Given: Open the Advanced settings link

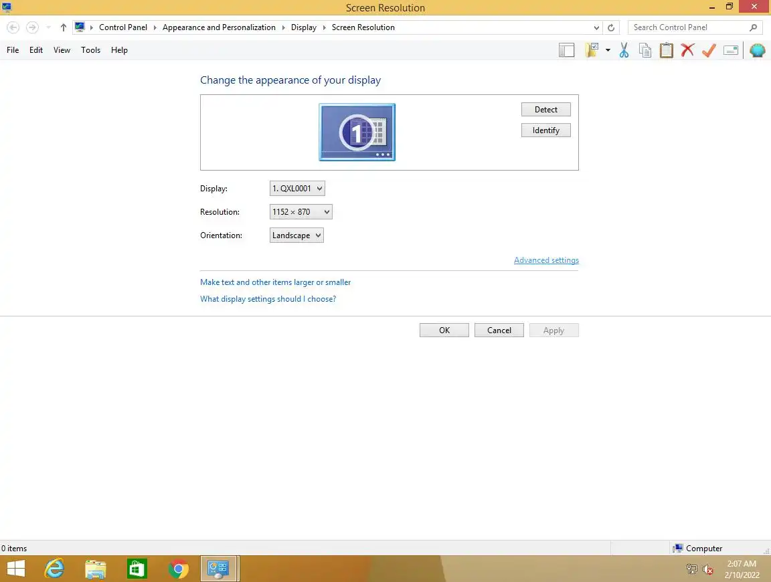Looking at the screenshot, I should (546, 260).
